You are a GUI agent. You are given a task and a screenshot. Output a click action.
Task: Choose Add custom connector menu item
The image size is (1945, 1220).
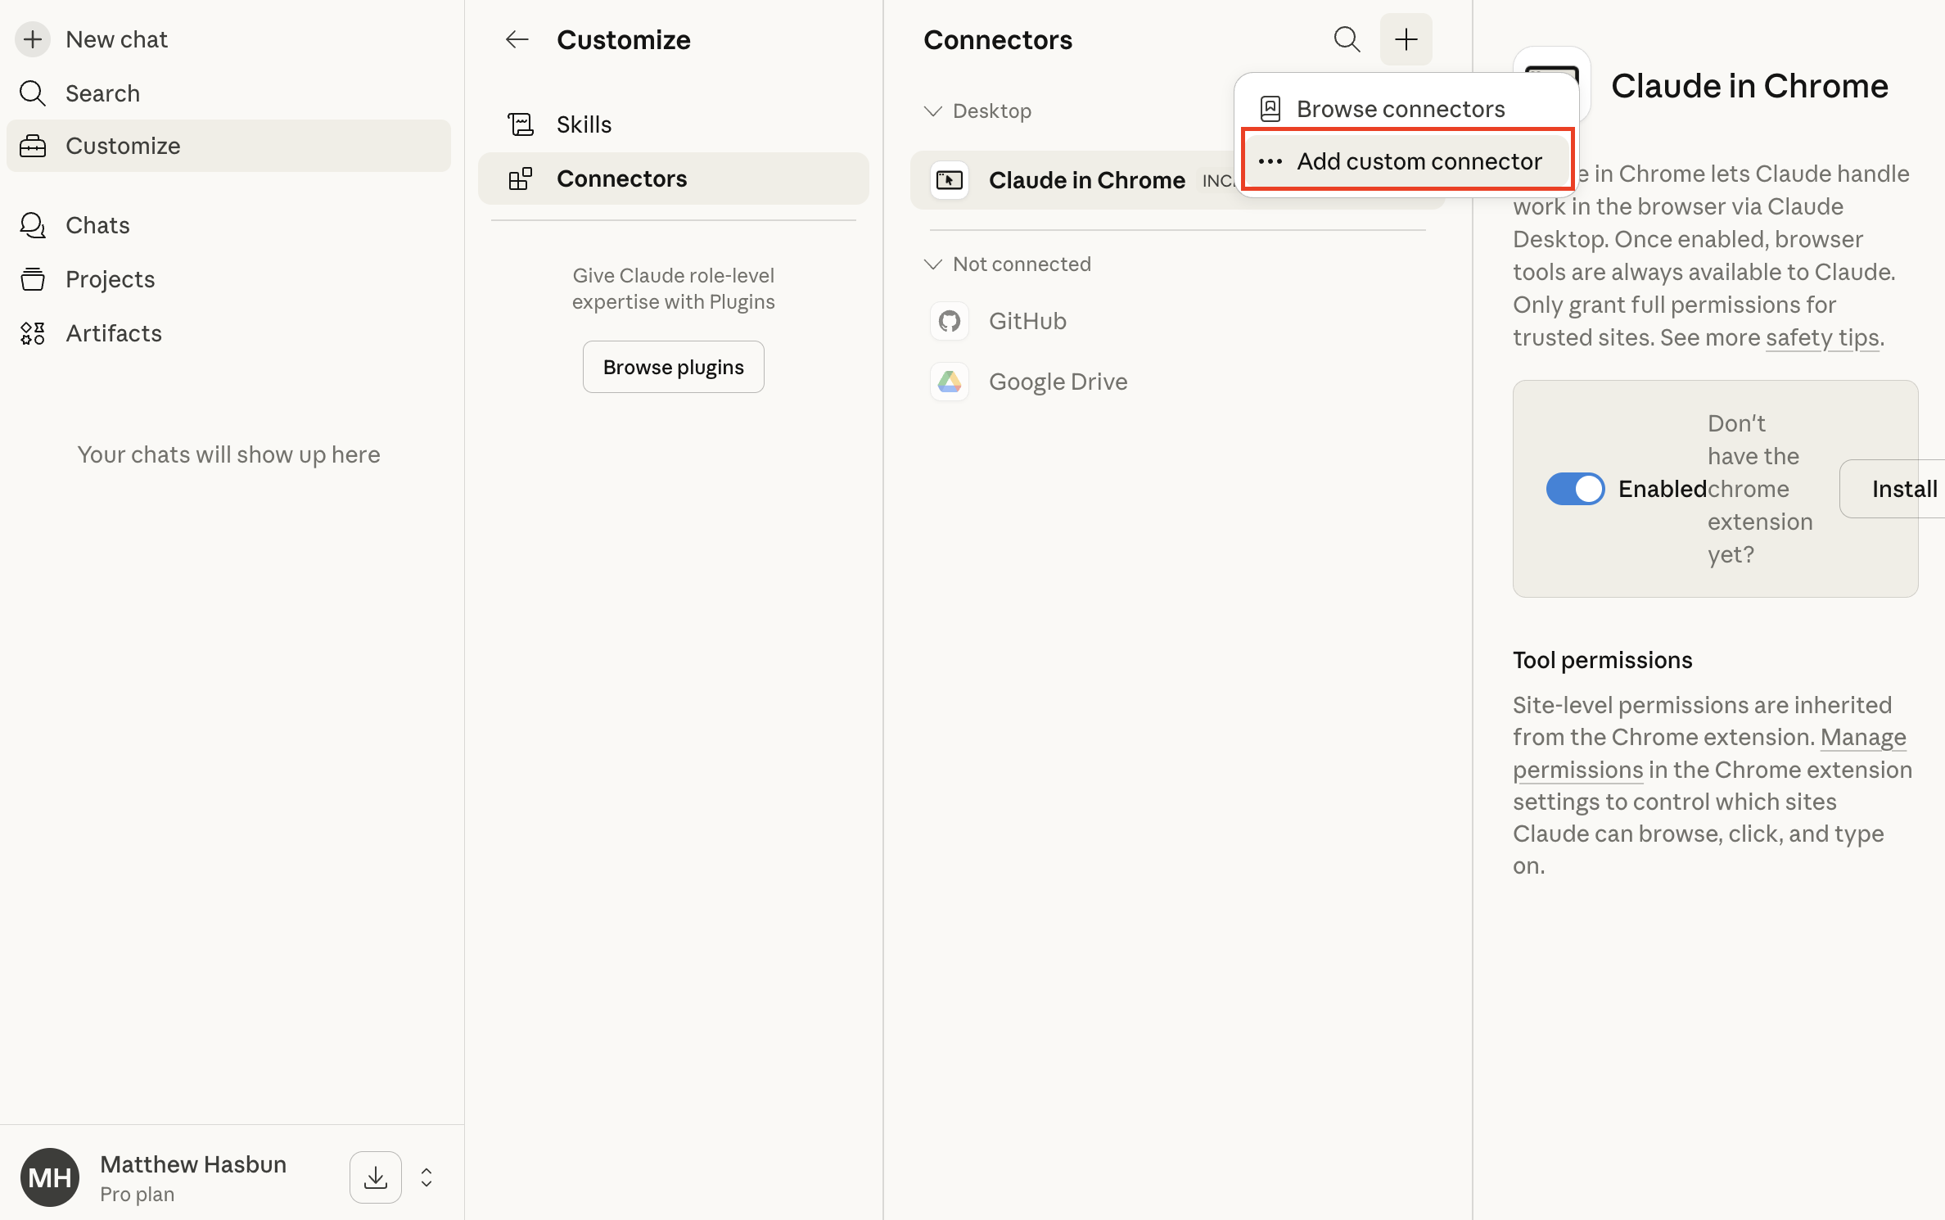pyautogui.click(x=1418, y=161)
